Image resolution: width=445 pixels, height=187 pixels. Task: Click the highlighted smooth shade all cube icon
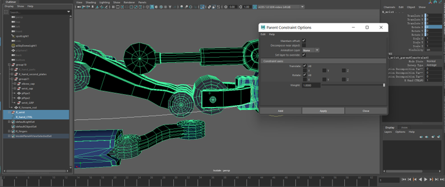coord(152,7)
